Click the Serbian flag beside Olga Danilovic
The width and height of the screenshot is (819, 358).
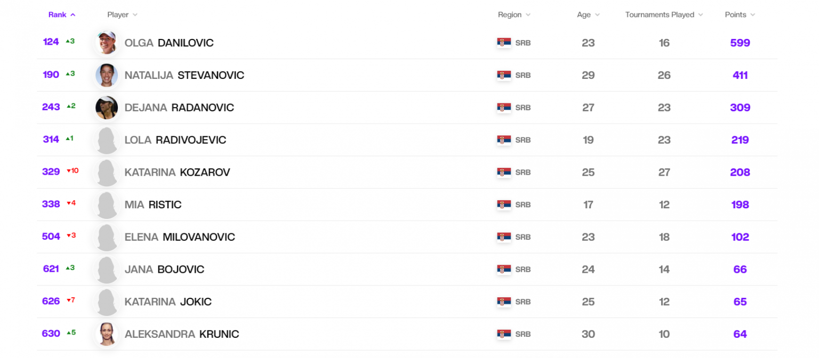click(504, 43)
